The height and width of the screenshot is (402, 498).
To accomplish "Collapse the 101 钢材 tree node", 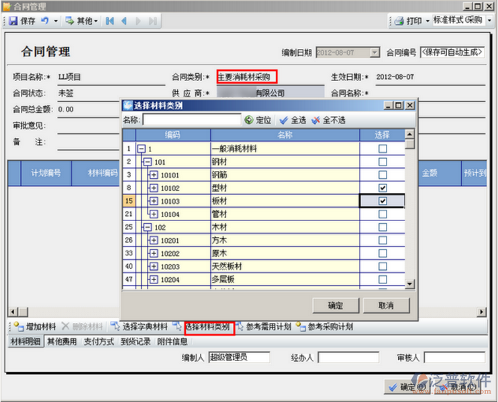I will 147,162.
